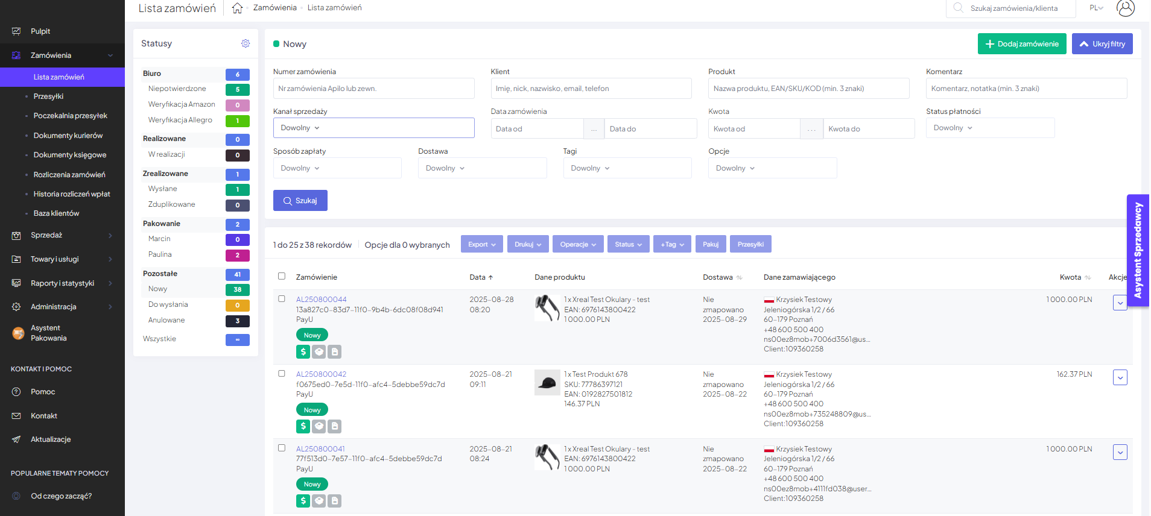
Task: Open the Export dropdown menu
Action: point(481,244)
